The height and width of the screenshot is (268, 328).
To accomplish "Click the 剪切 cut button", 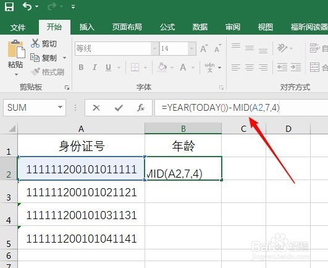I will tap(44, 43).
